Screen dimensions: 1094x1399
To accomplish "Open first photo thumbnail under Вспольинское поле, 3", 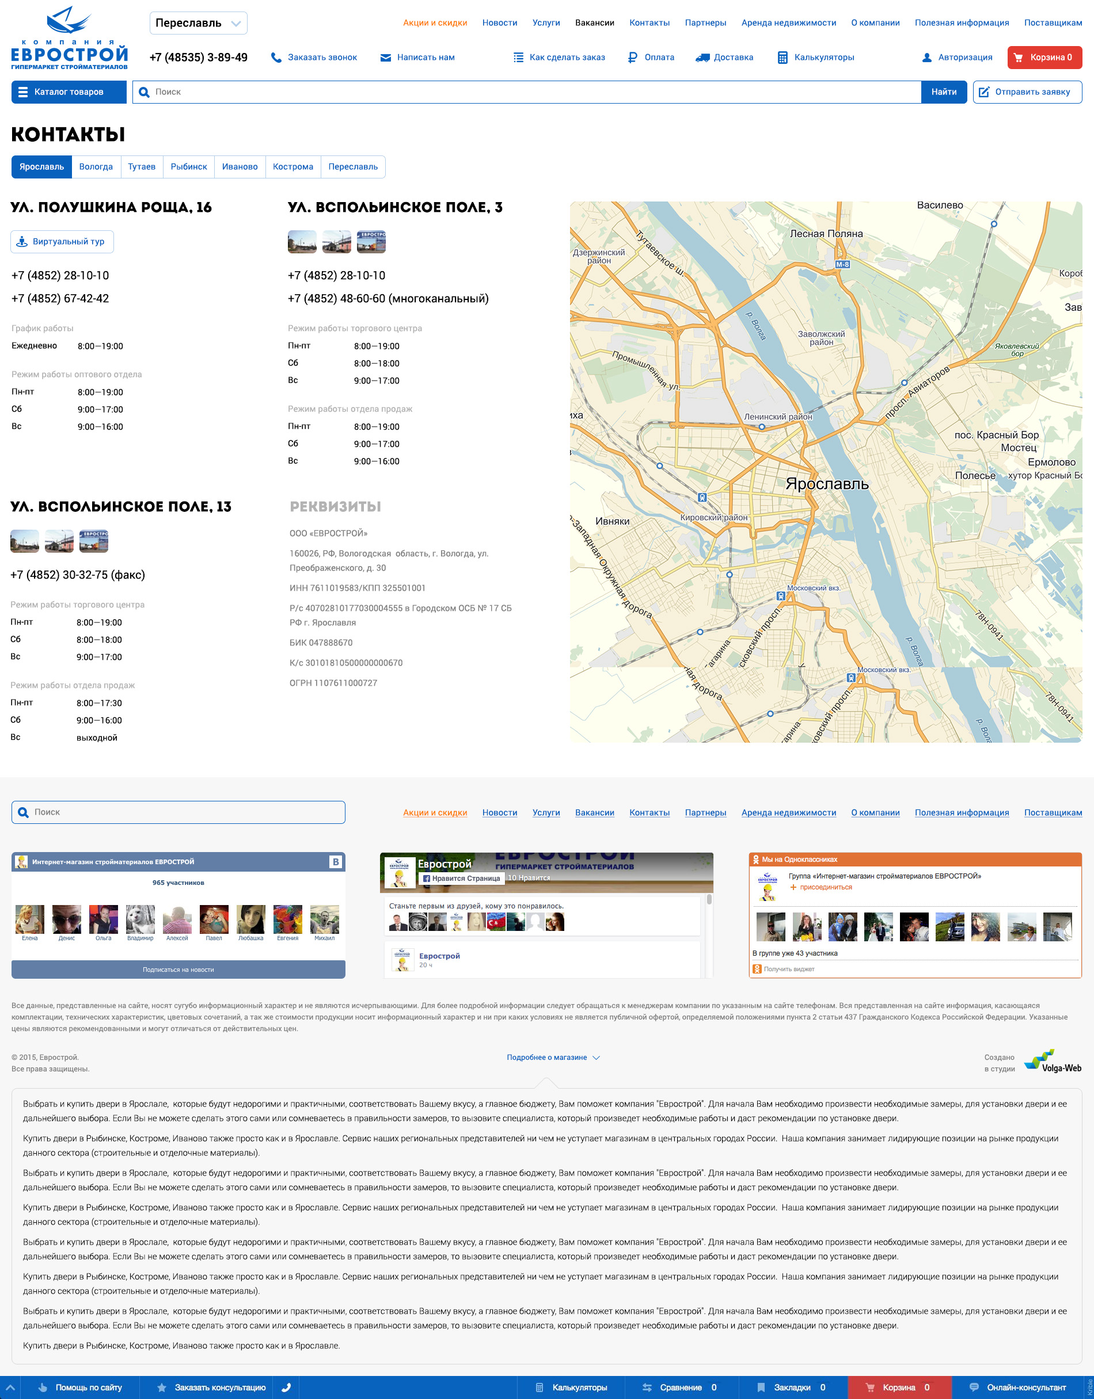I will point(302,241).
